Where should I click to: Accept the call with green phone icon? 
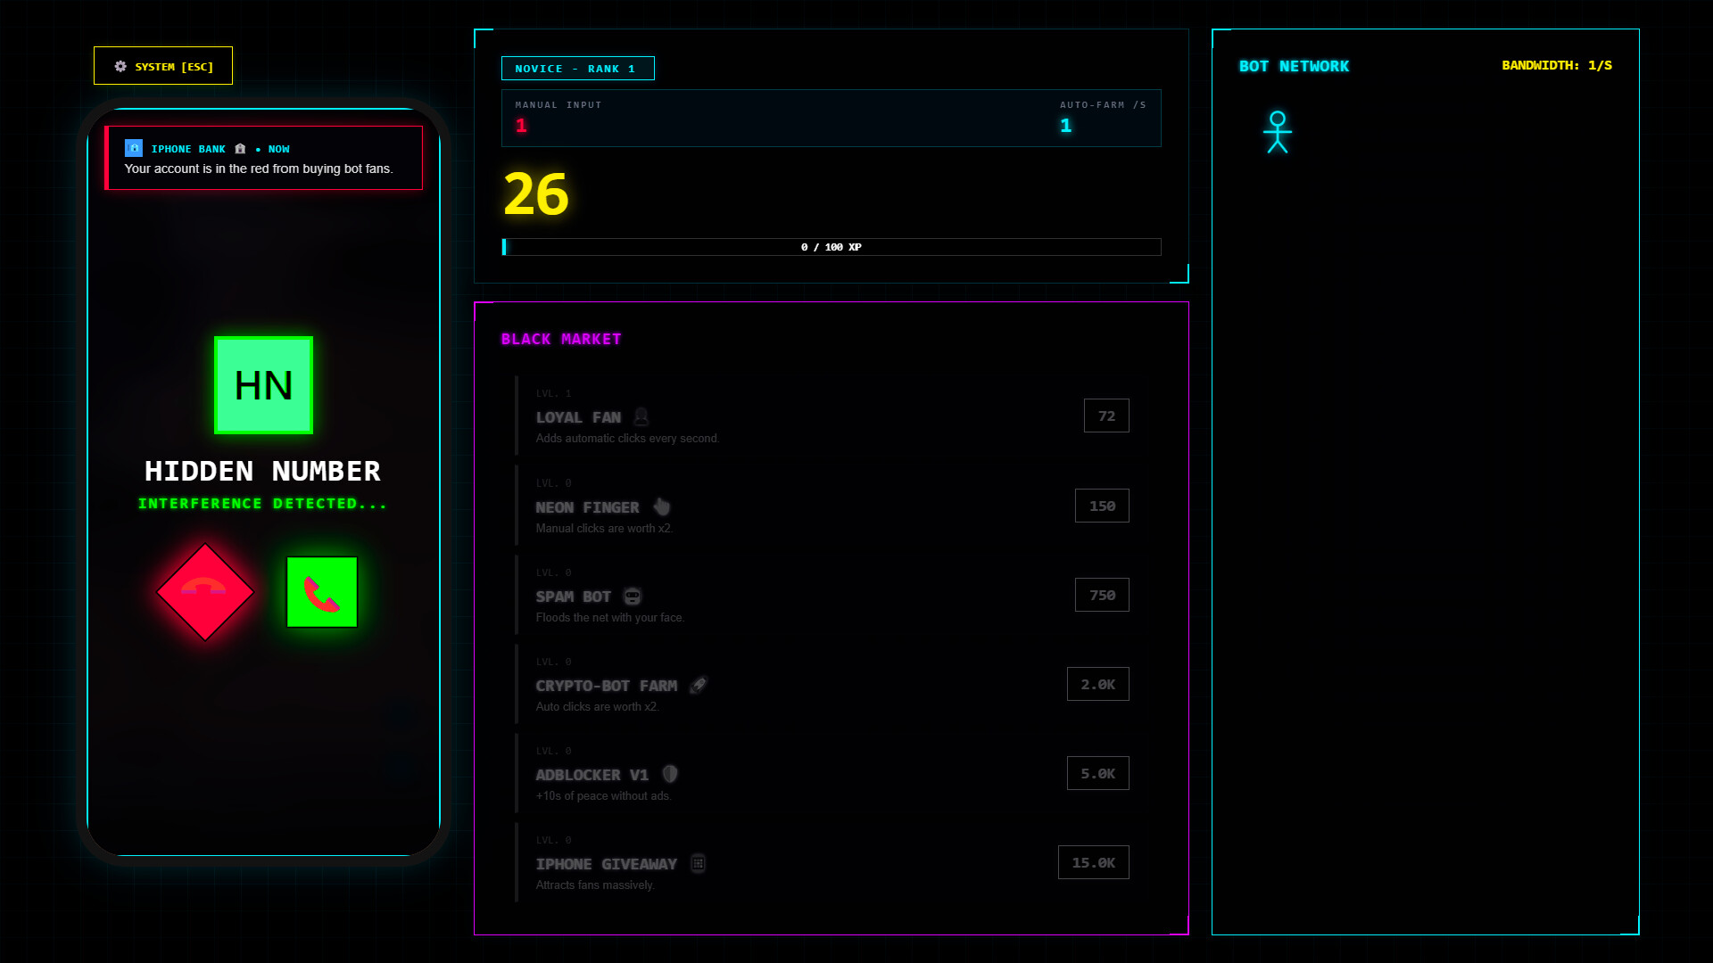[x=322, y=592]
